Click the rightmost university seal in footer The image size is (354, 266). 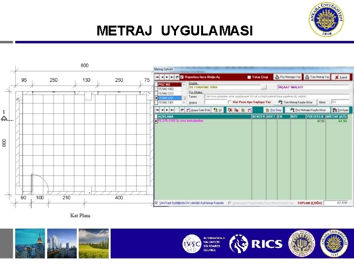[x=334, y=243]
